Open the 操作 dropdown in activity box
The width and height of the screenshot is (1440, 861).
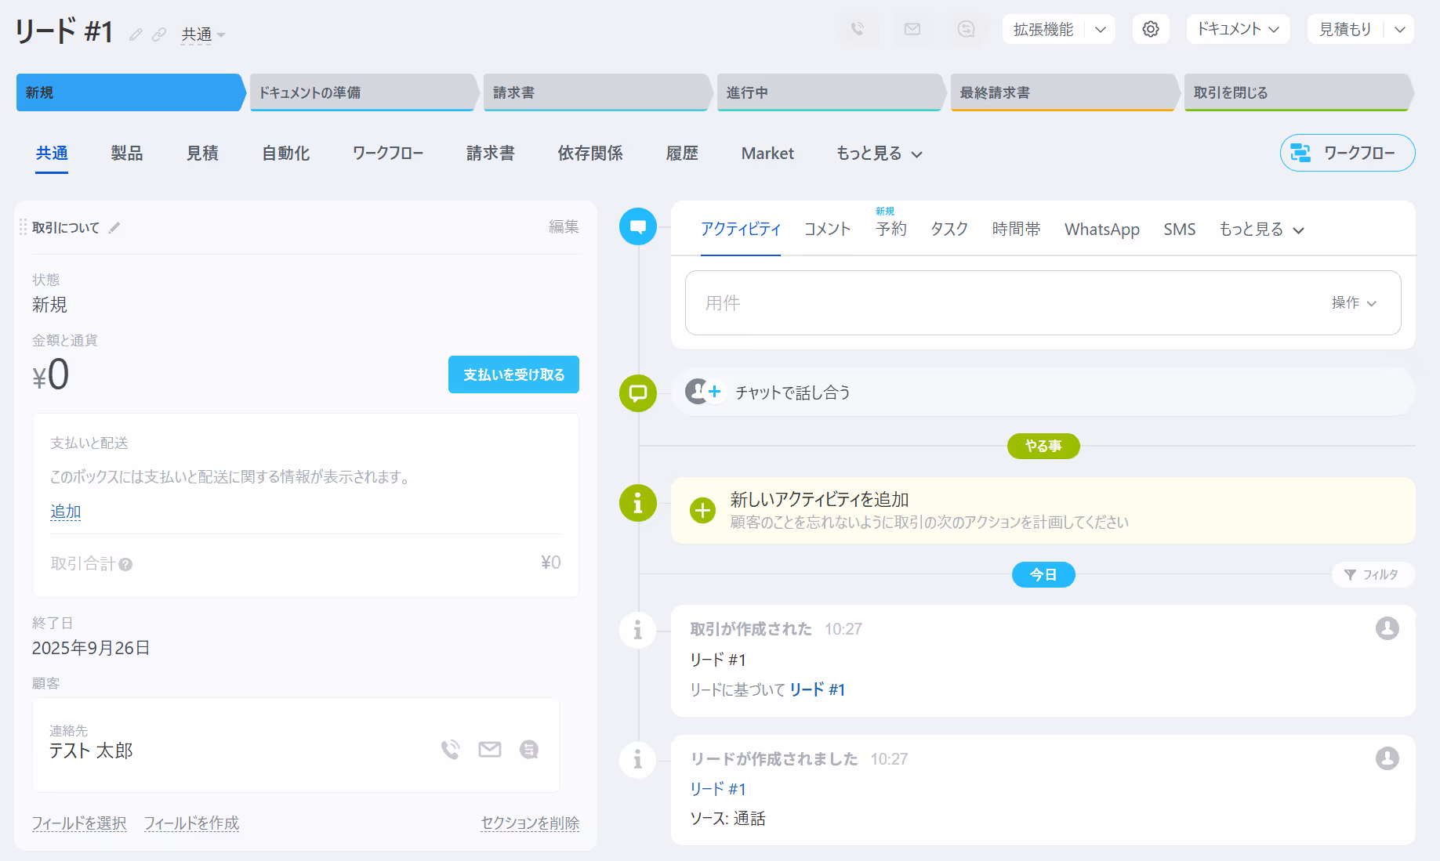(x=1354, y=303)
